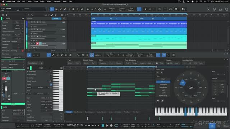This screenshot has height=129, width=230.
Task: Select the Listen tool in the main toolbar
Action: [x=82, y=9]
